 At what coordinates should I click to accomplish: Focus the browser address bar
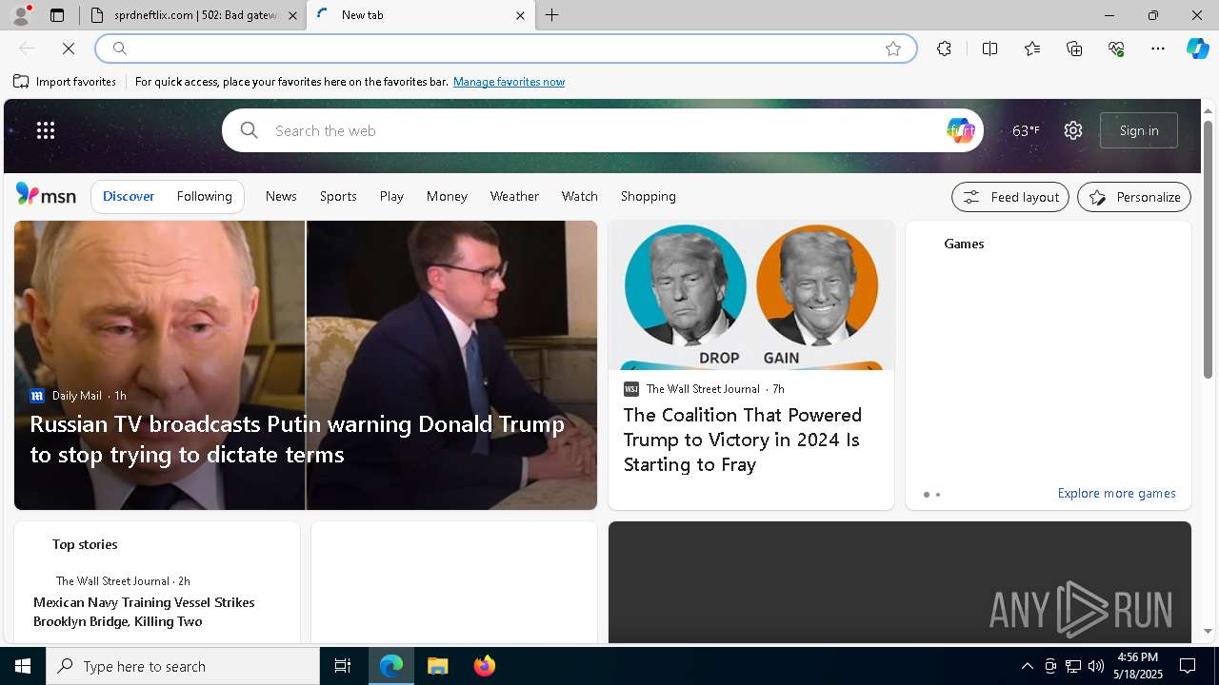pyautogui.click(x=505, y=49)
